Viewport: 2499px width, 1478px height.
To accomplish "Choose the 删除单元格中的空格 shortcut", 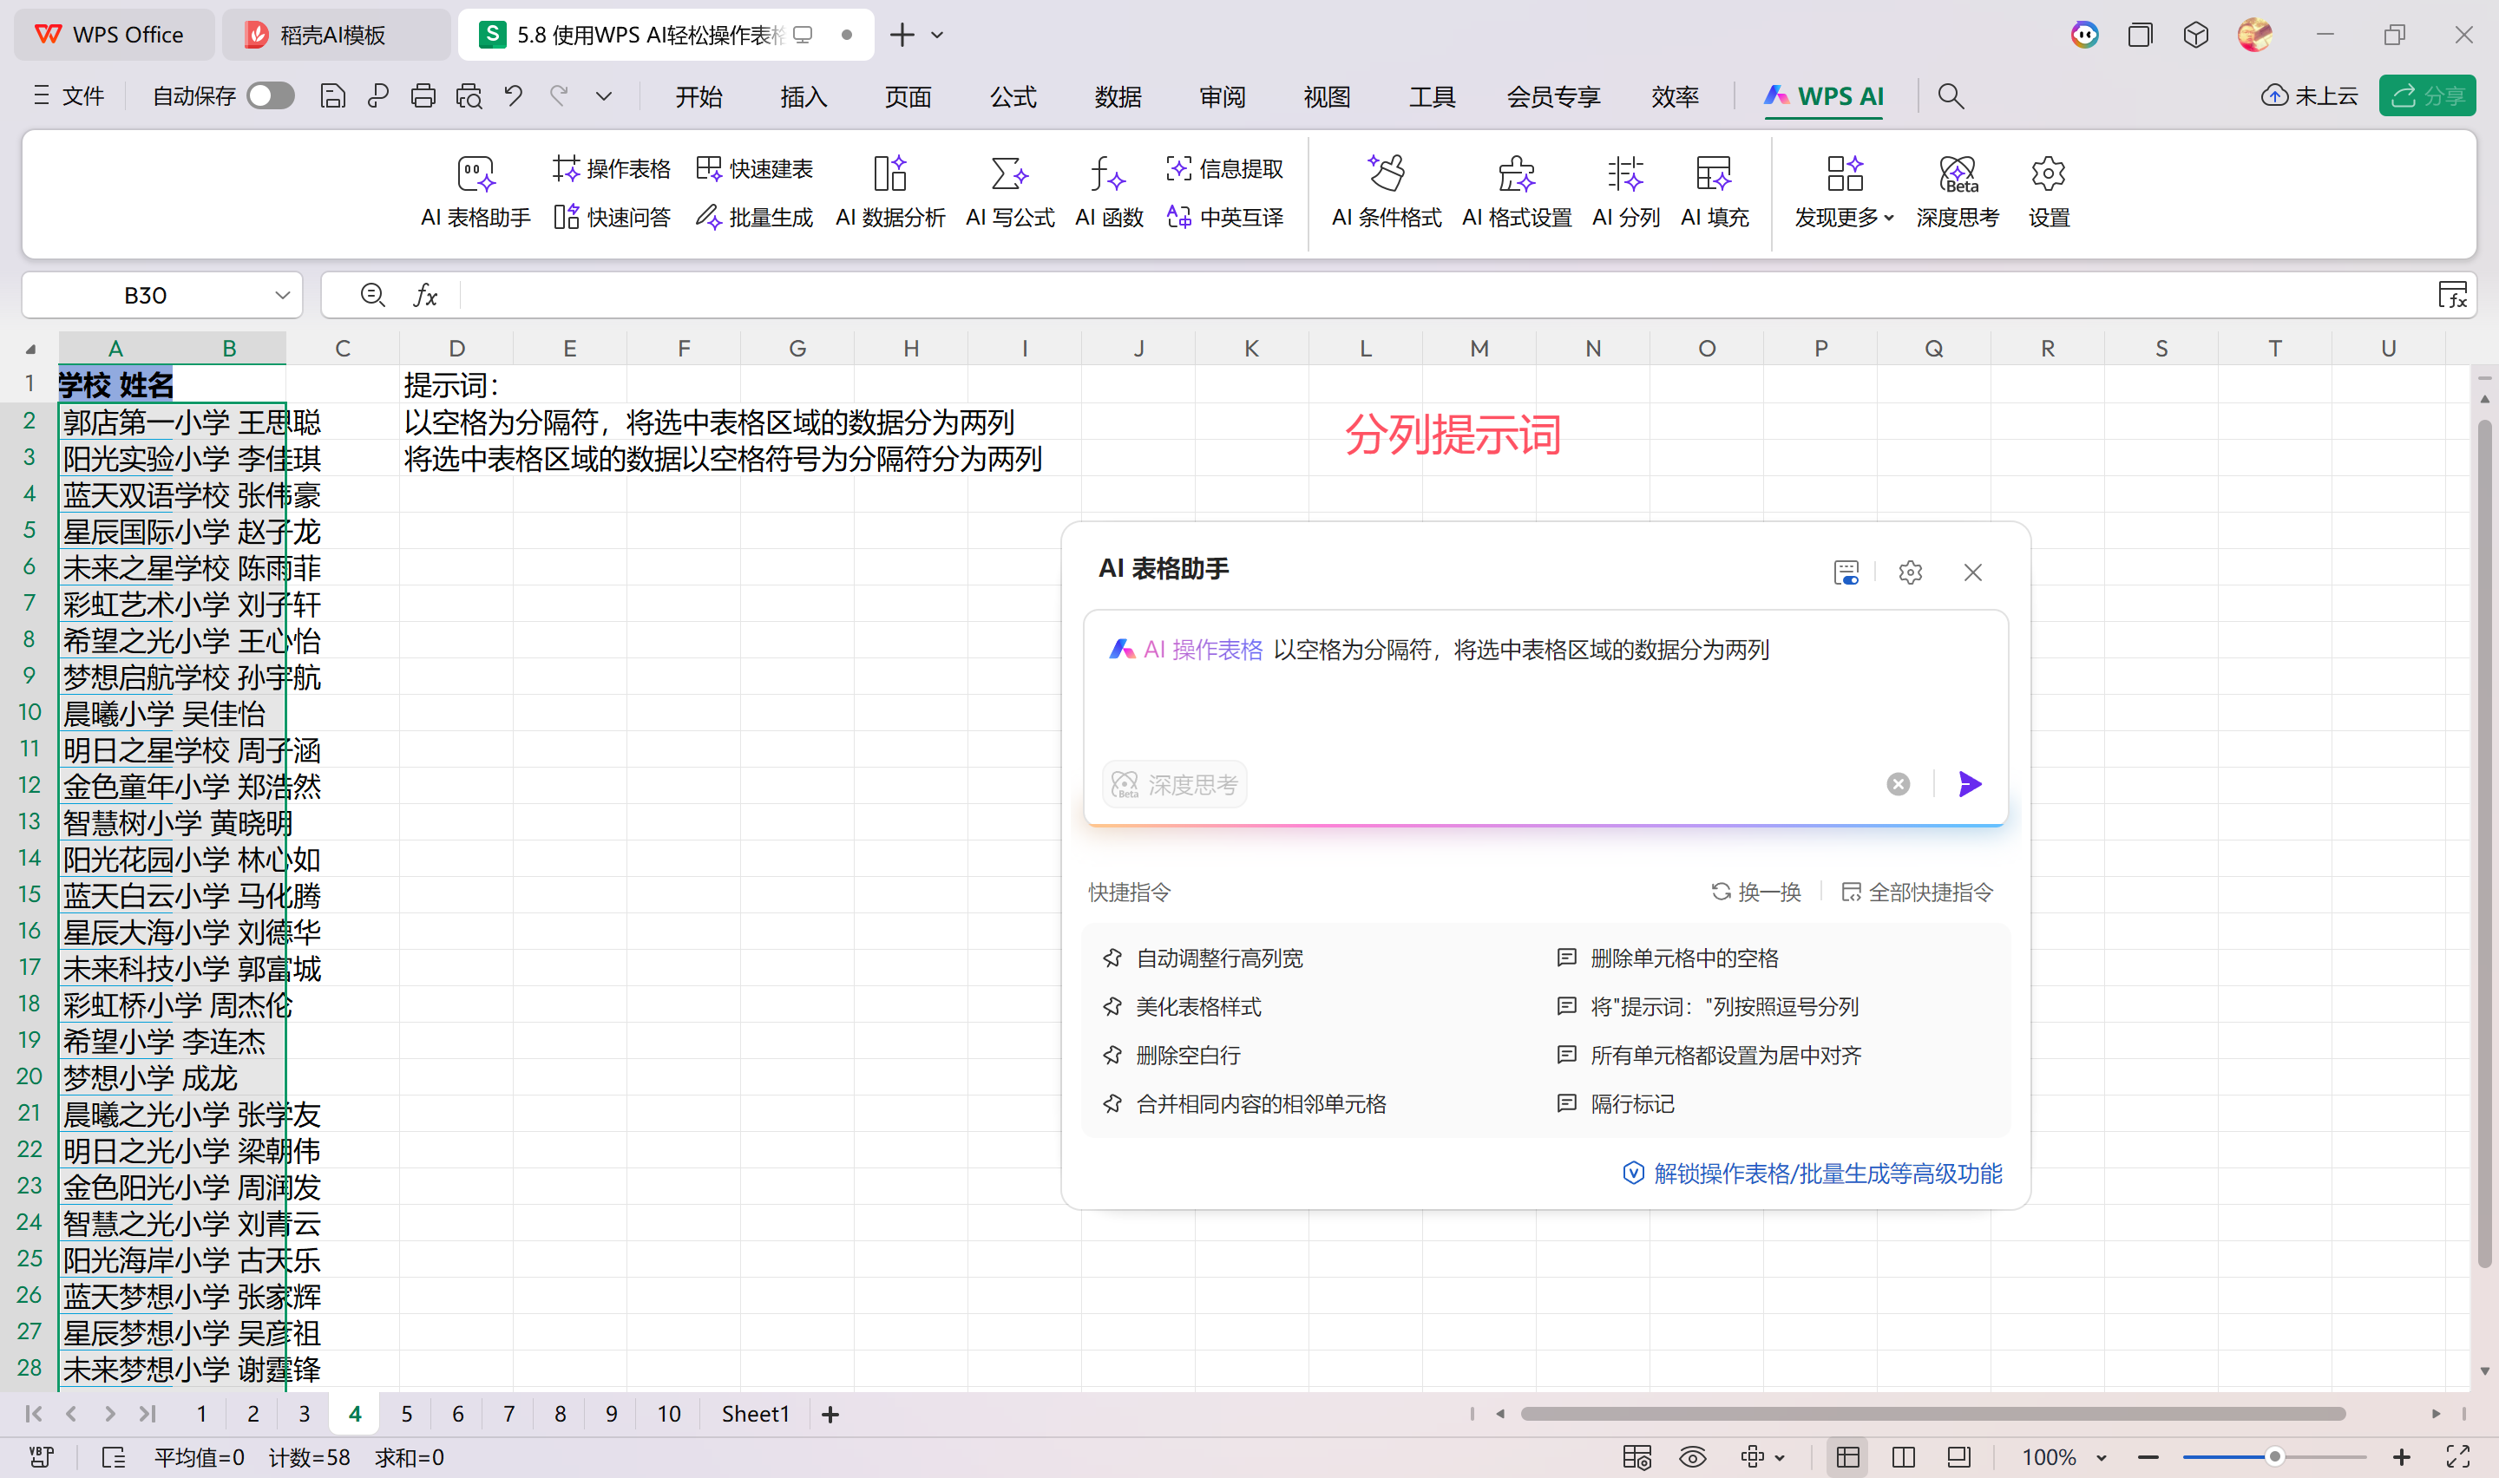I will pos(1669,957).
